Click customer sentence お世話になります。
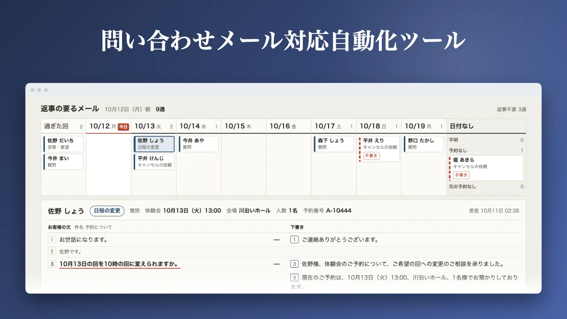 pos(84,240)
